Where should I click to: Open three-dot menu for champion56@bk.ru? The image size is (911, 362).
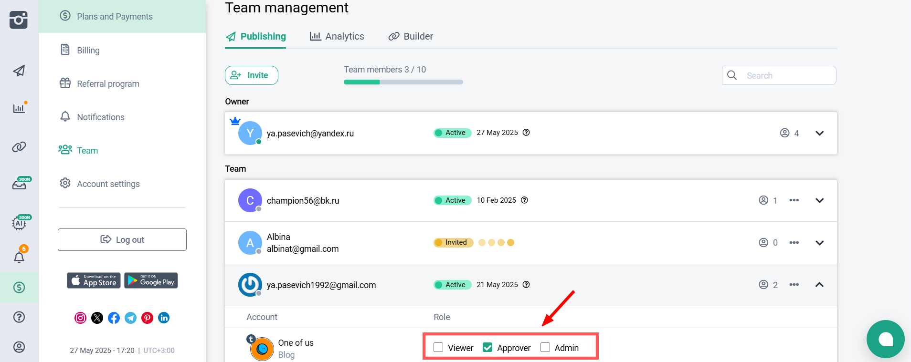tap(794, 200)
